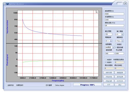
Task: Click the 测量温度 measure temperature button
Action: [x=120, y=73]
